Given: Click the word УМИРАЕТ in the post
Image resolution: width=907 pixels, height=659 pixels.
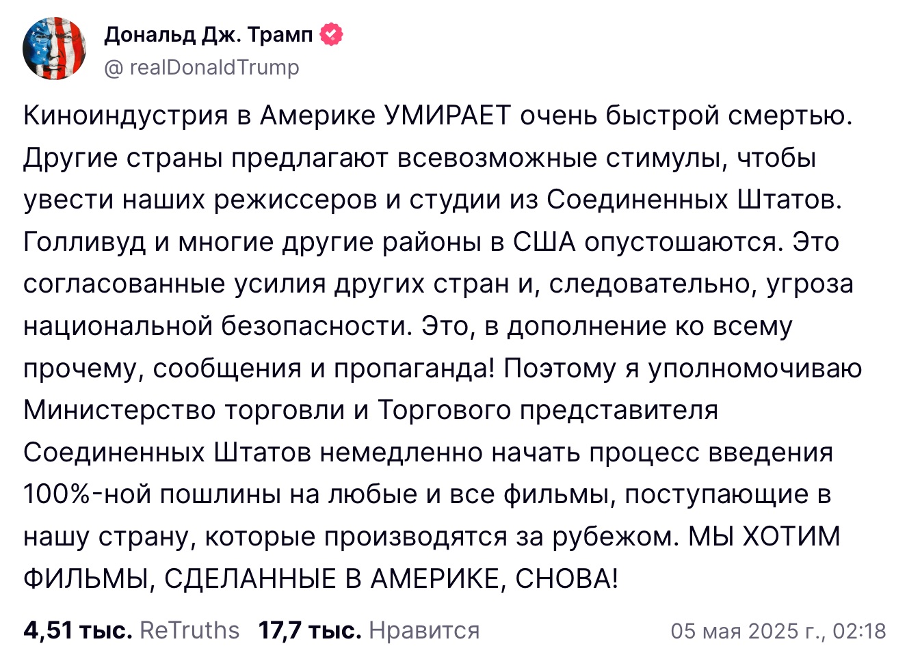Looking at the screenshot, I should (448, 116).
